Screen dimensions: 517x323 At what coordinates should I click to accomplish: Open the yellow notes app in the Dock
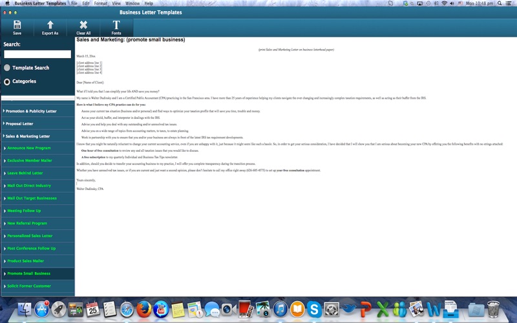click(178, 309)
